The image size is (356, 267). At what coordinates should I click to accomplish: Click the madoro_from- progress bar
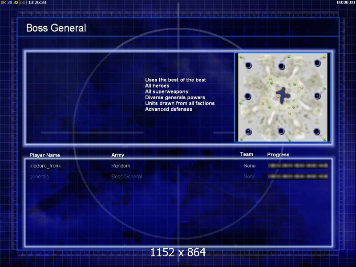point(298,166)
